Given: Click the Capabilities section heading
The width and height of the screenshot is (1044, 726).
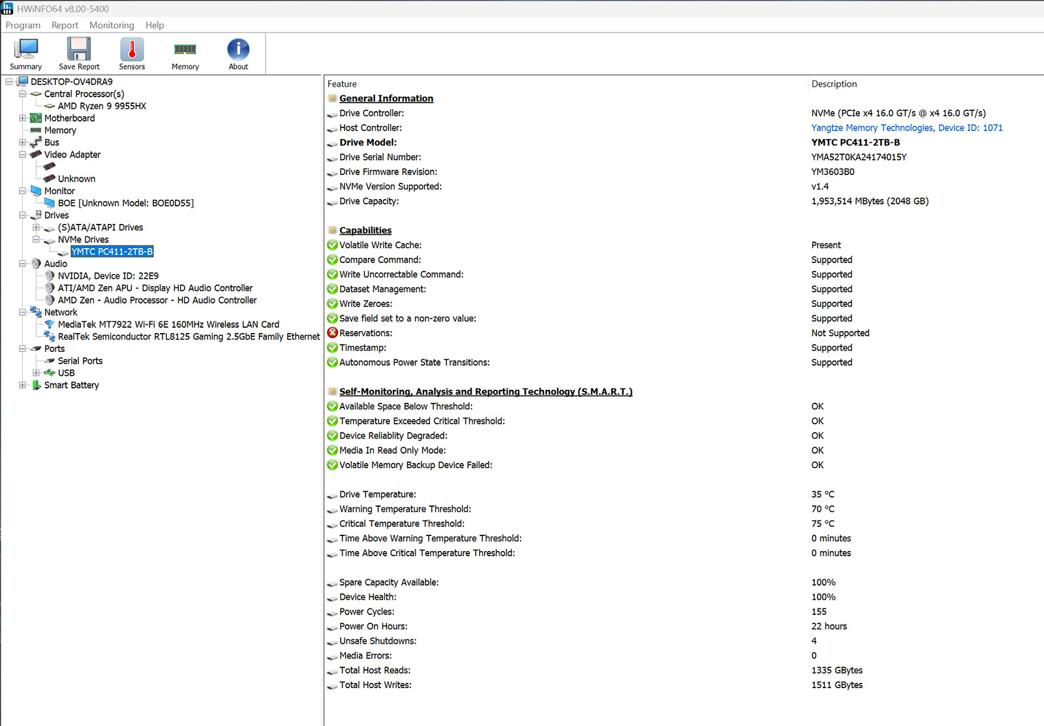Looking at the screenshot, I should [365, 230].
